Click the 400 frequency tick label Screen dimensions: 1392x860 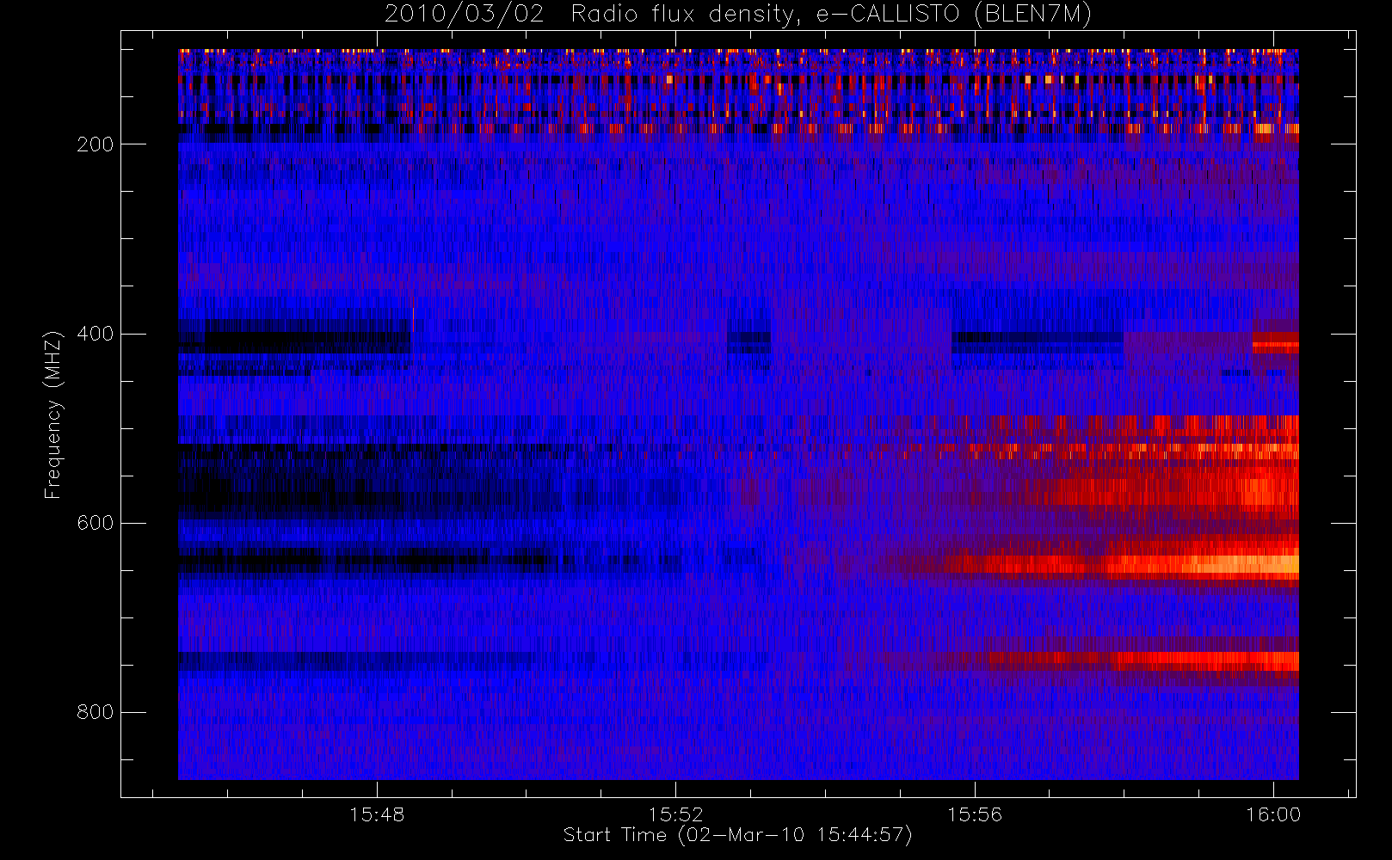[x=95, y=334]
